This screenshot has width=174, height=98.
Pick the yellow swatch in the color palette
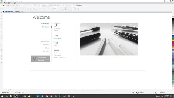173,41
